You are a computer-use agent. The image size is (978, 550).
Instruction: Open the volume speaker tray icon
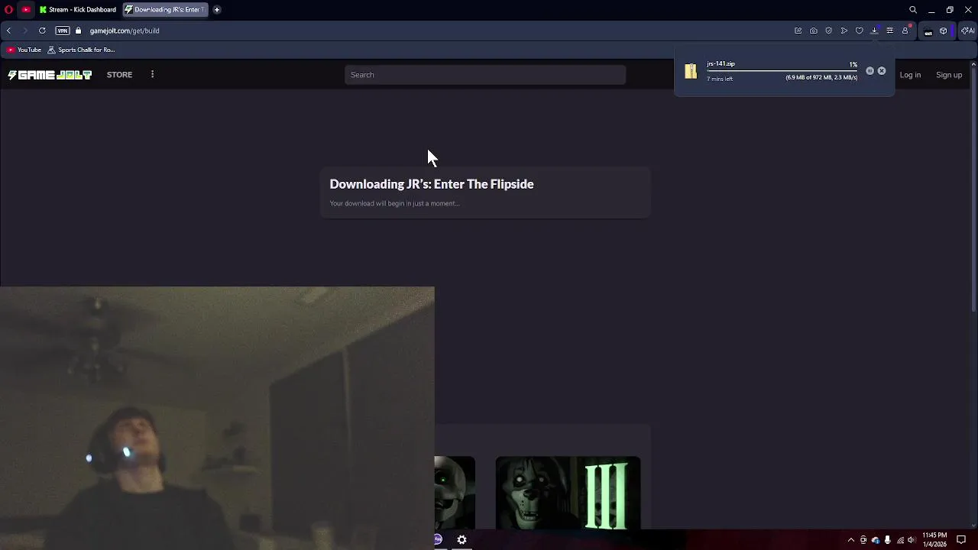pyautogui.click(x=912, y=540)
